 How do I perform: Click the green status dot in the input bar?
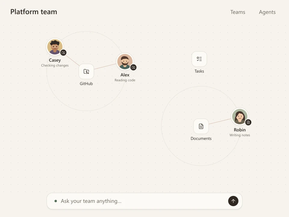pos(56,201)
